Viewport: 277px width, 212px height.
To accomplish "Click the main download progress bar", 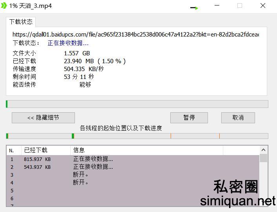I will 137,104.
